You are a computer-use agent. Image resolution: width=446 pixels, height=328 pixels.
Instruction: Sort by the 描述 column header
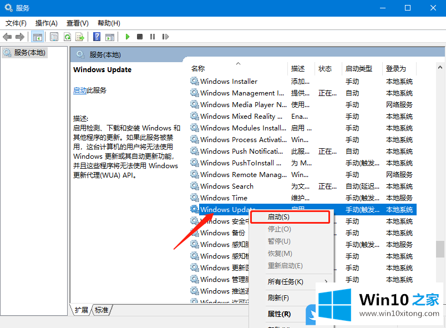coord(302,69)
